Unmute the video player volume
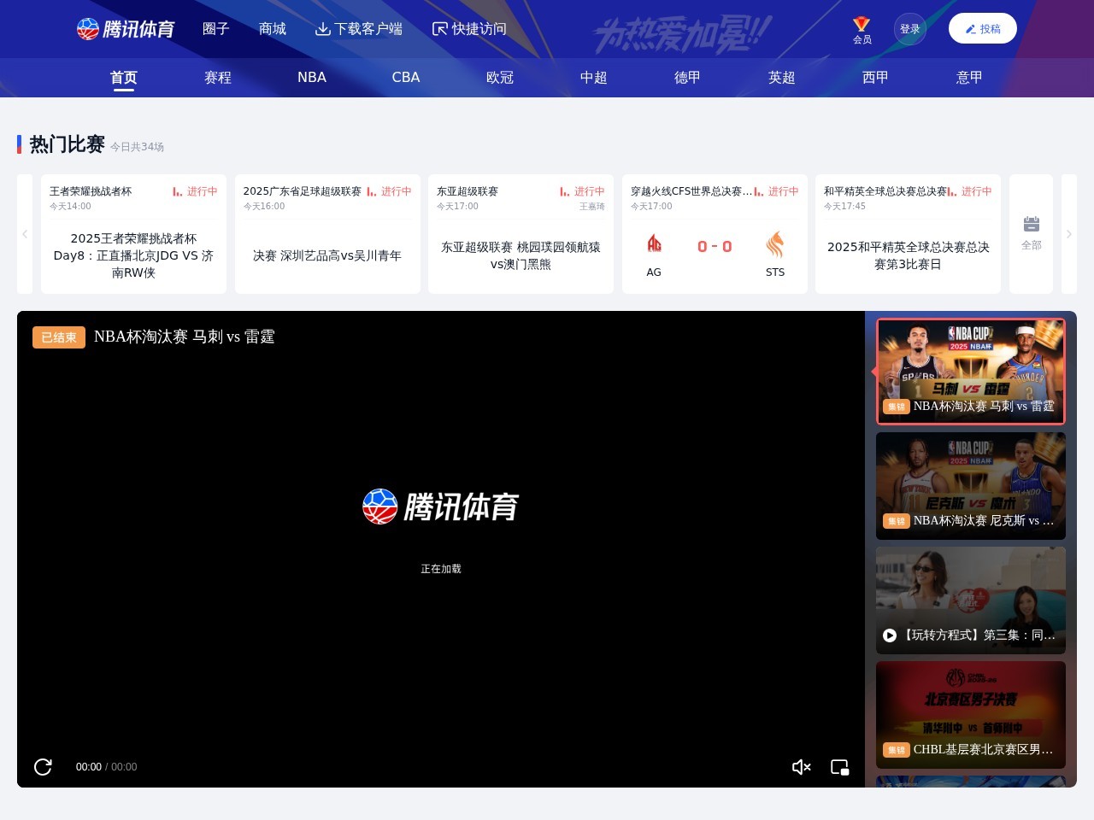 pyautogui.click(x=802, y=767)
